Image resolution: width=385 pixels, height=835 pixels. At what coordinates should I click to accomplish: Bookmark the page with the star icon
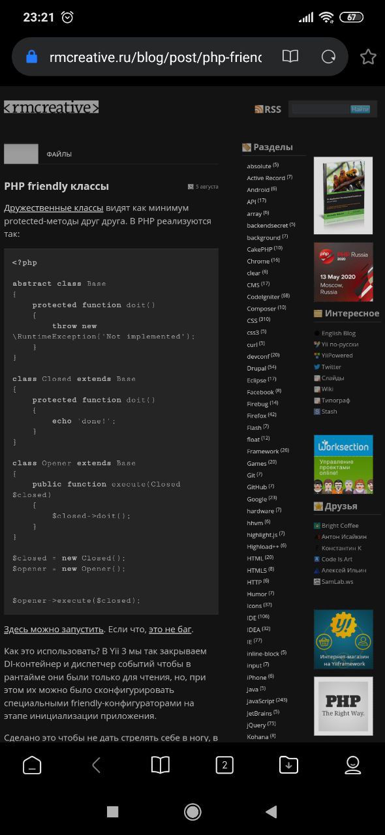(x=368, y=57)
